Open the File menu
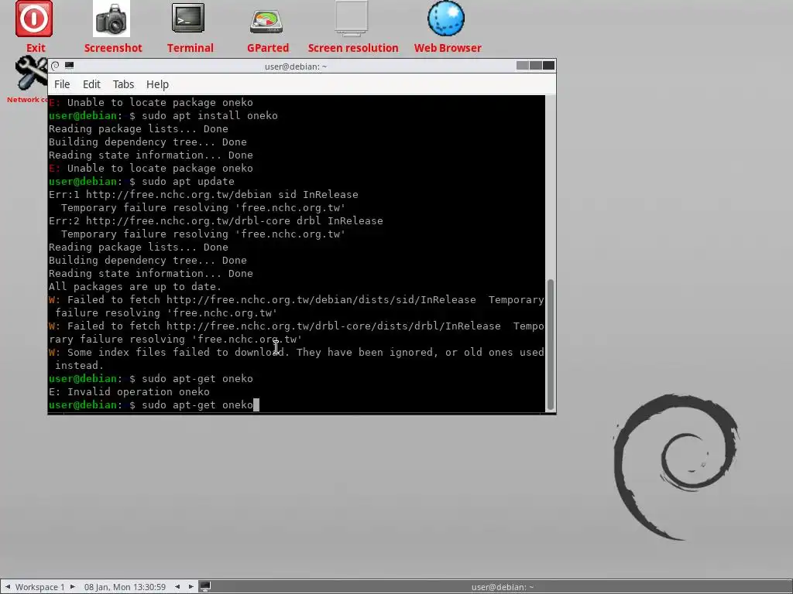The image size is (793, 594). [62, 84]
